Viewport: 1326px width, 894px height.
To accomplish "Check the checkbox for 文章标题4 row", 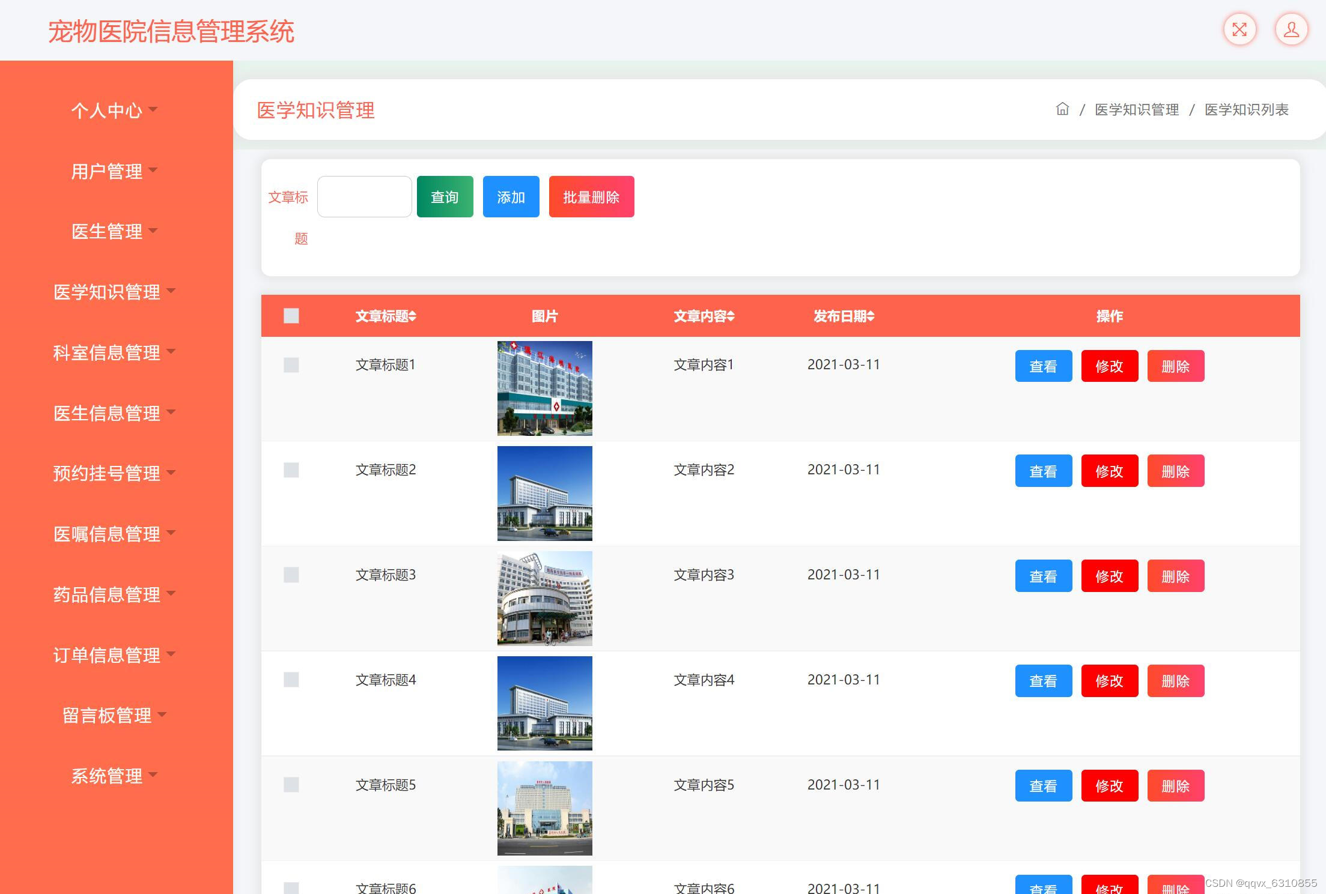I will (x=291, y=680).
